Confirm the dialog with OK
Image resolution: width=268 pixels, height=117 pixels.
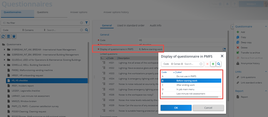[176, 108]
